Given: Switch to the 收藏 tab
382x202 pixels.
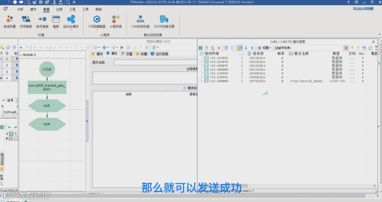Looking at the screenshot, I should (x=141, y=54).
